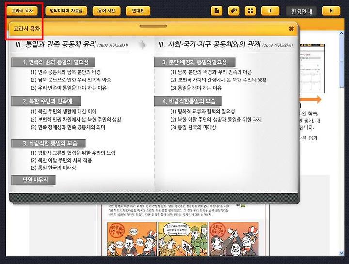Viewport: 349px width, 264px height.
Task: Open (2) 보편적 인권 차원에서 본 북한 주민의 생활
Action: pyautogui.click(x=76, y=120)
